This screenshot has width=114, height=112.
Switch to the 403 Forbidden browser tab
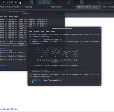click(x=57, y=7)
